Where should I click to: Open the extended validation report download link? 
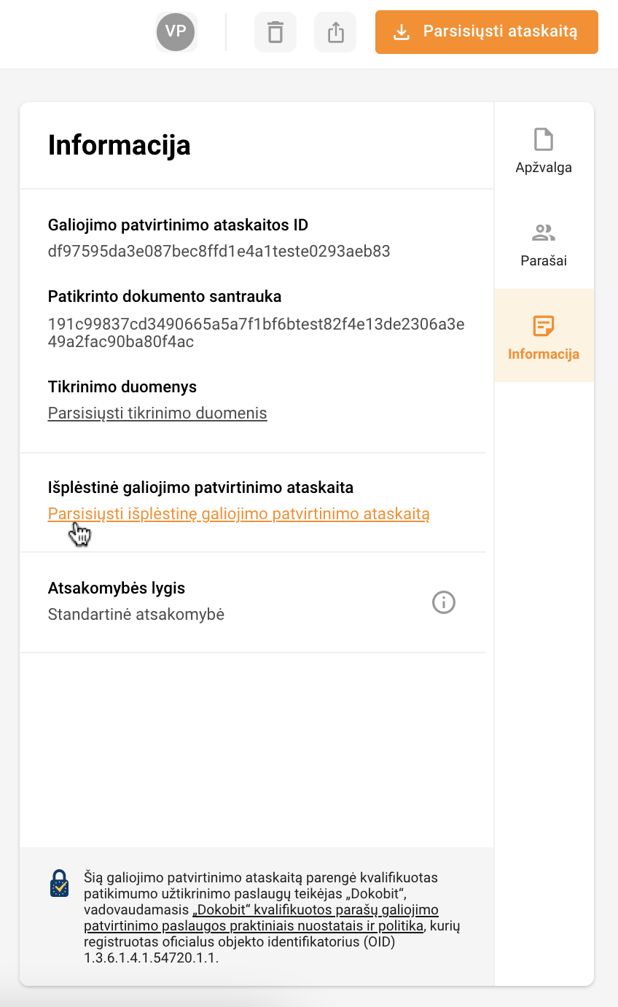pos(239,514)
